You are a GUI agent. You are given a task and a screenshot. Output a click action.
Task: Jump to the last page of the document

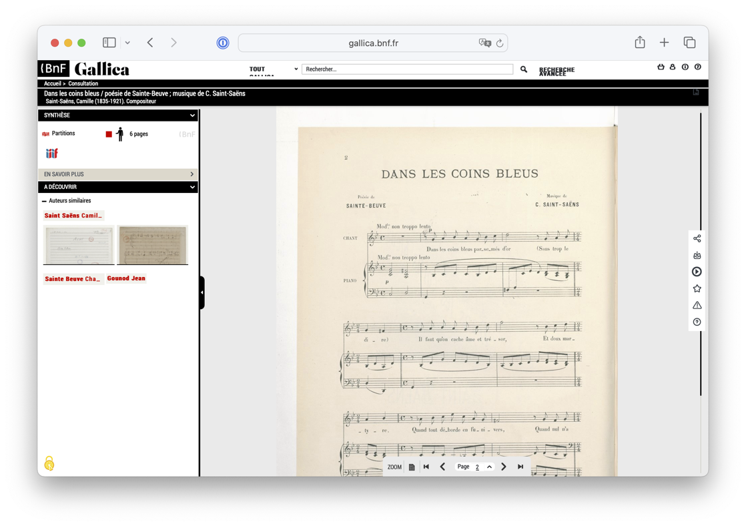click(520, 467)
